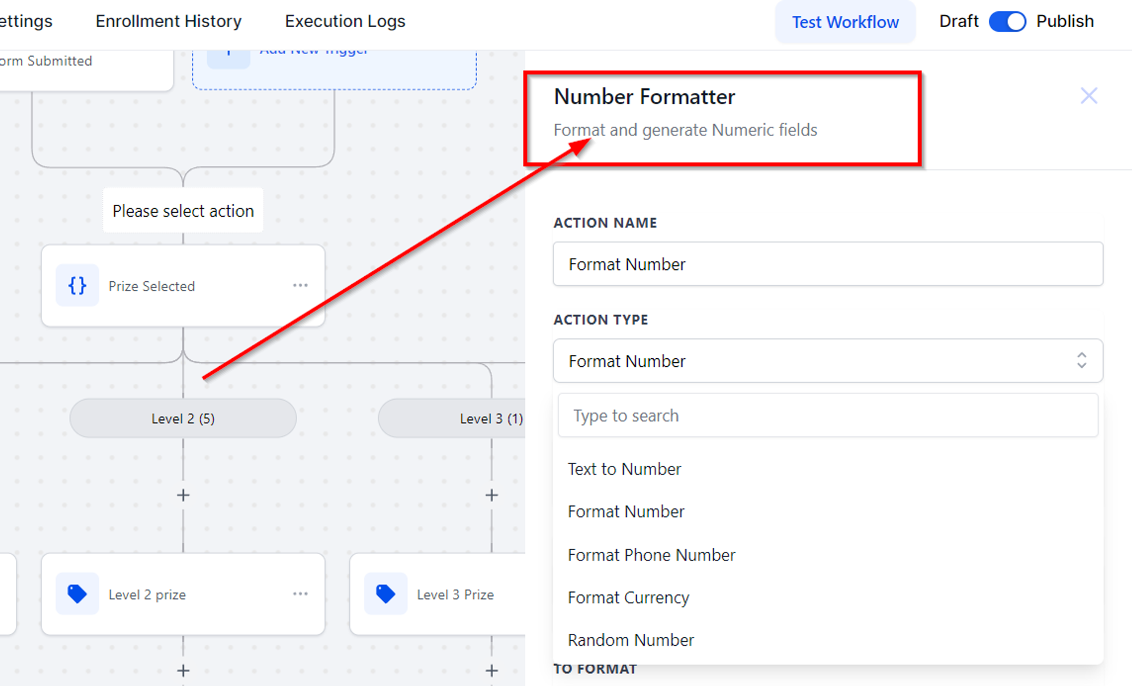
Task: Select the Level 2 (5) branch pill
Action: coord(183,418)
